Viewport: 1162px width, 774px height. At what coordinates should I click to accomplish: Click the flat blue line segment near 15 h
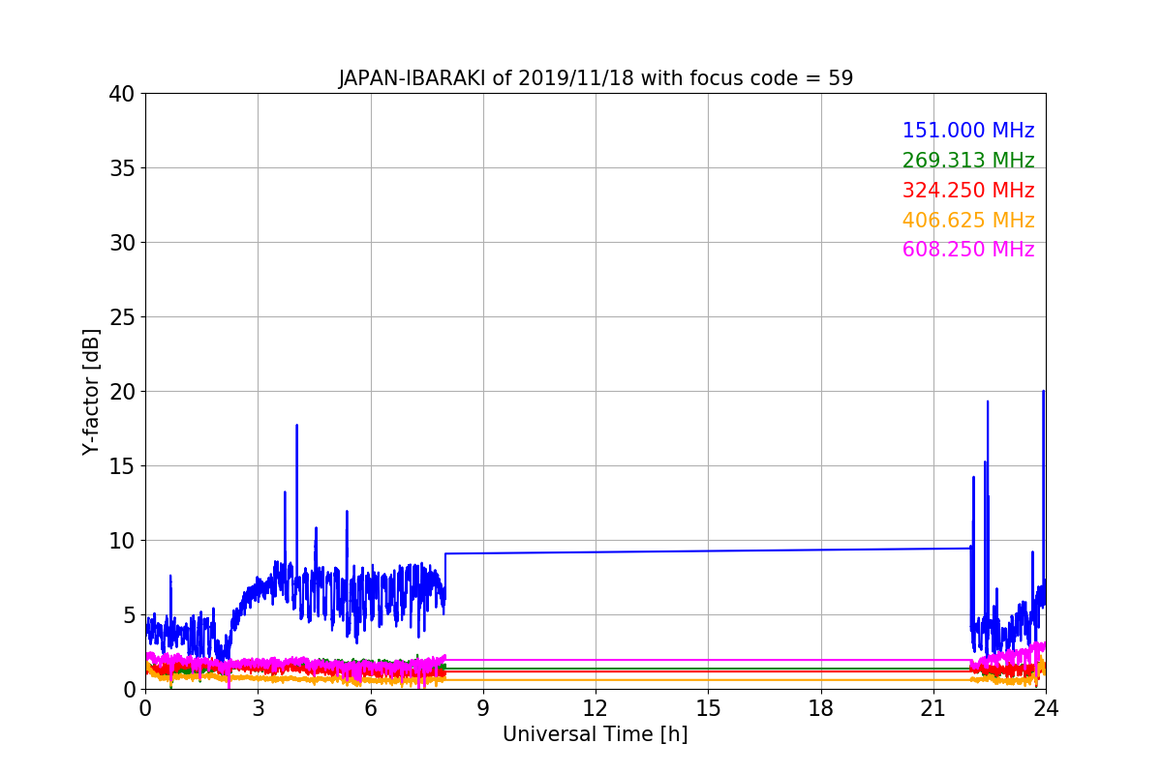[x=708, y=551]
